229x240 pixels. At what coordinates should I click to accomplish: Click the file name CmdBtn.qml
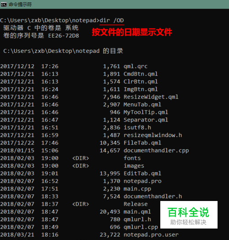pos(141,74)
